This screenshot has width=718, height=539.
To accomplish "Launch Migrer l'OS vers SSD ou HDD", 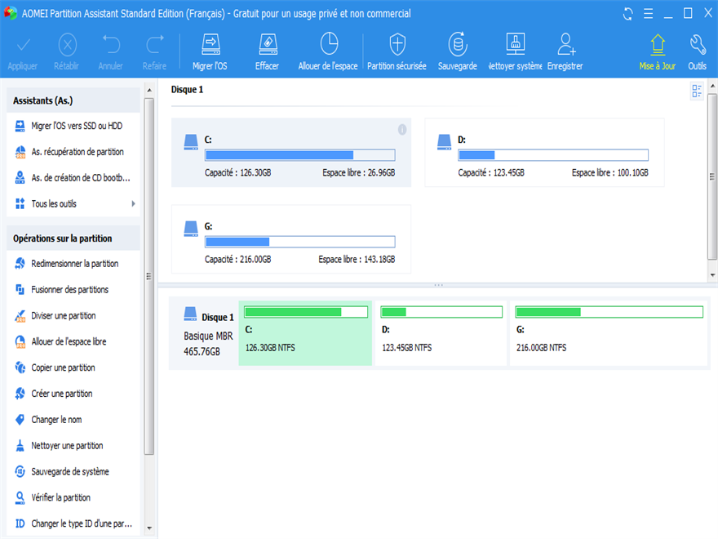I will (x=73, y=126).
